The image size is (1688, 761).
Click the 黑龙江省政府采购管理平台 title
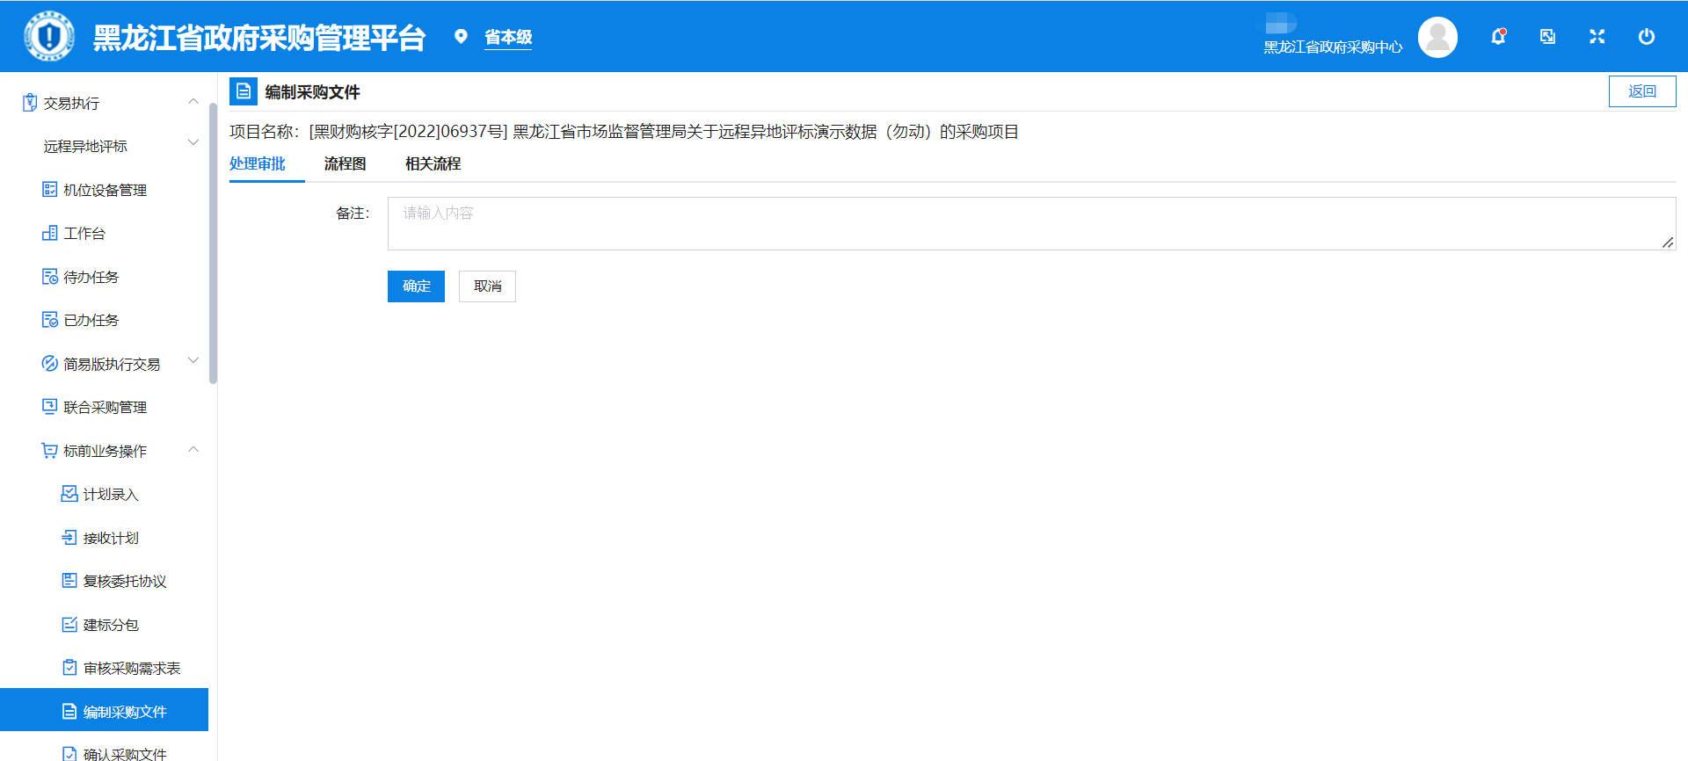click(259, 38)
